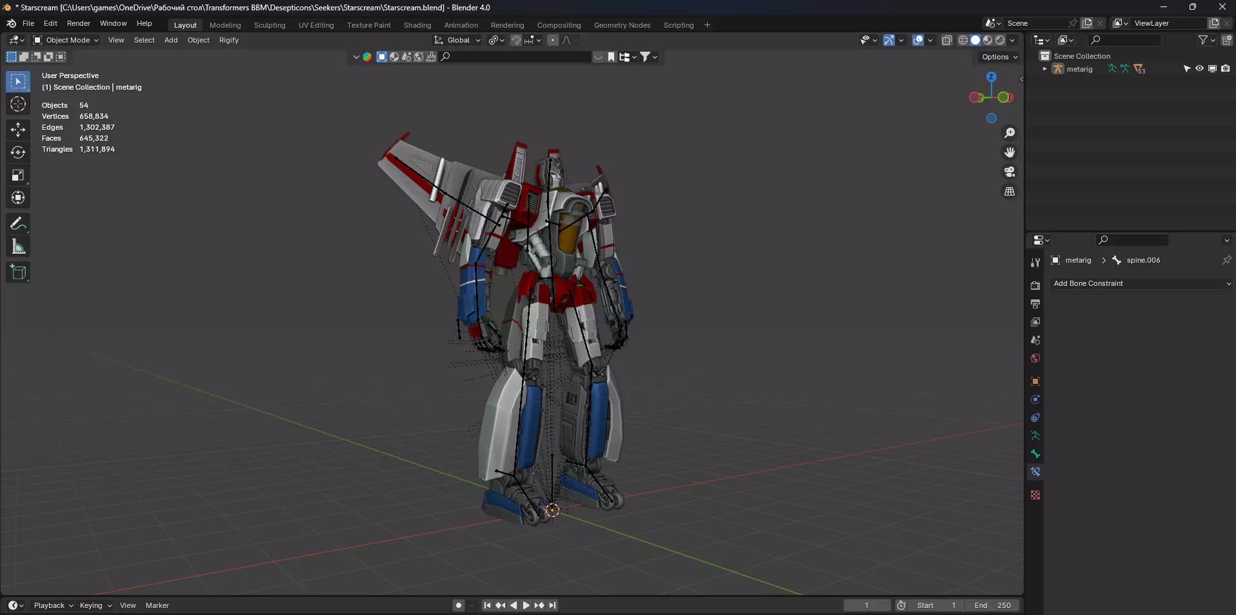Open the pivot point dropdown
The width and height of the screenshot is (1236, 615).
point(496,40)
